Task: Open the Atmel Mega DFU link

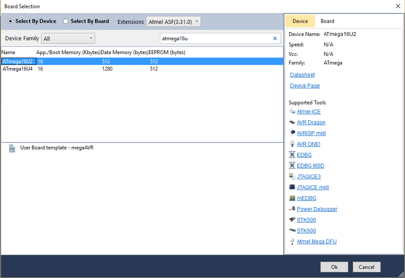Action: click(x=317, y=242)
